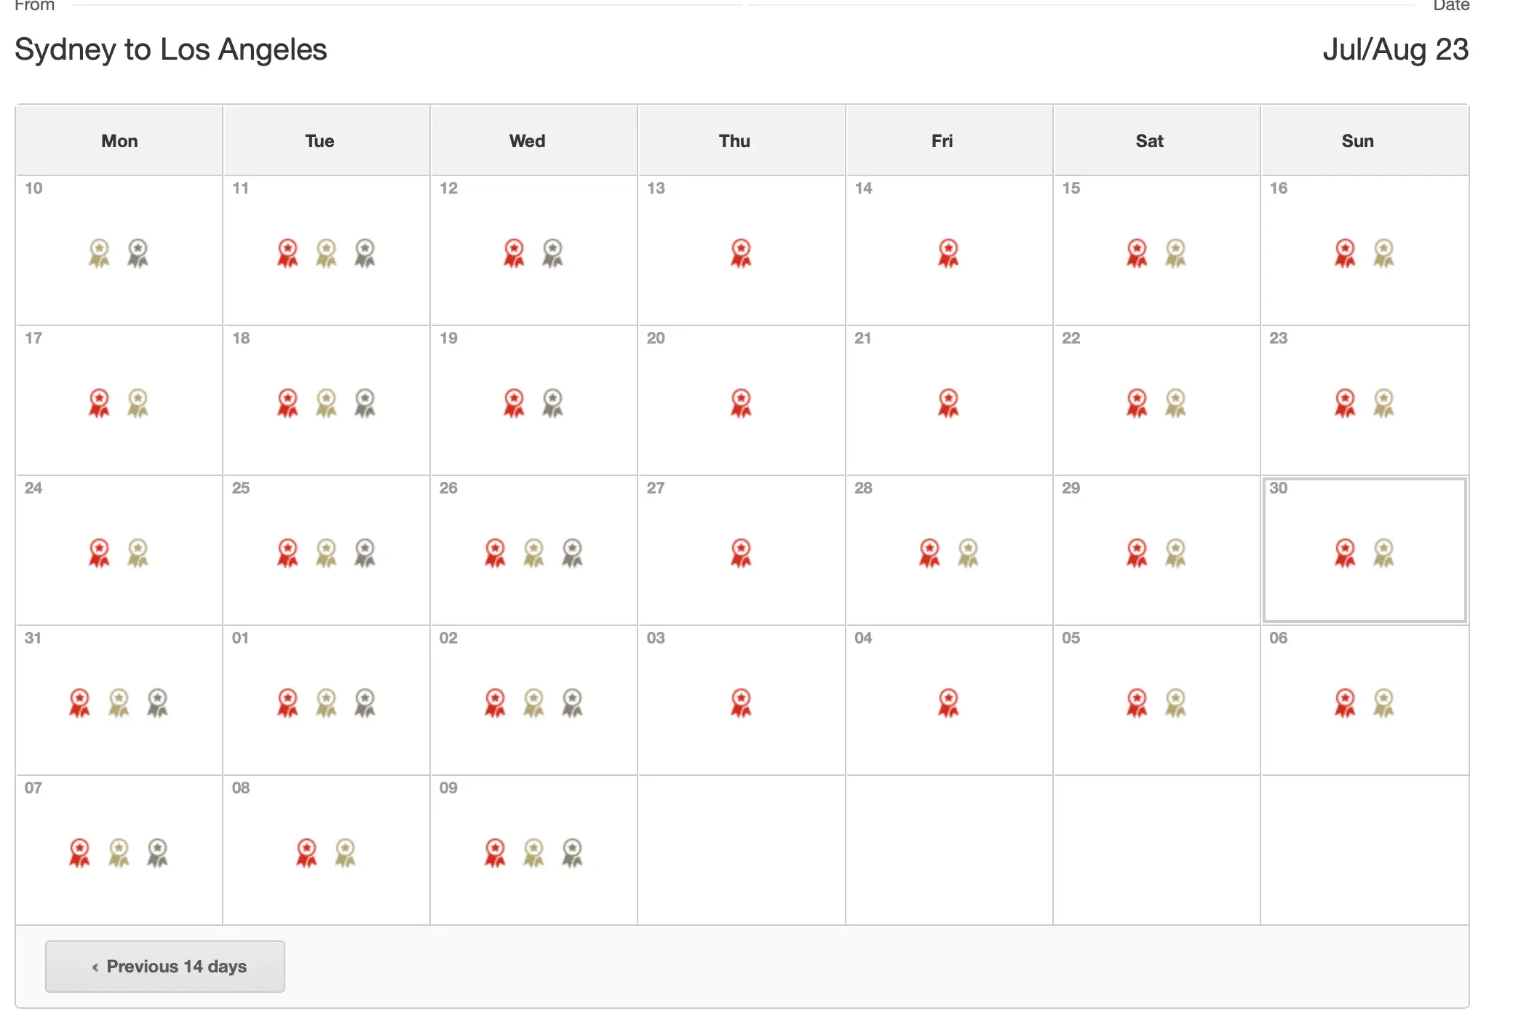Viewport: 1521px width, 1019px height.
Task: Go to Previous 14 days
Action: point(165,967)
